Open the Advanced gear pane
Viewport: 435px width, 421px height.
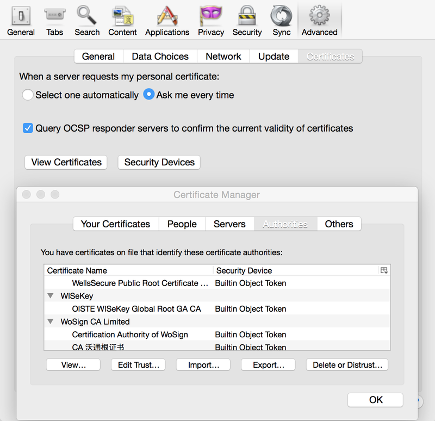pyautogui.click(x=319, y=21)
